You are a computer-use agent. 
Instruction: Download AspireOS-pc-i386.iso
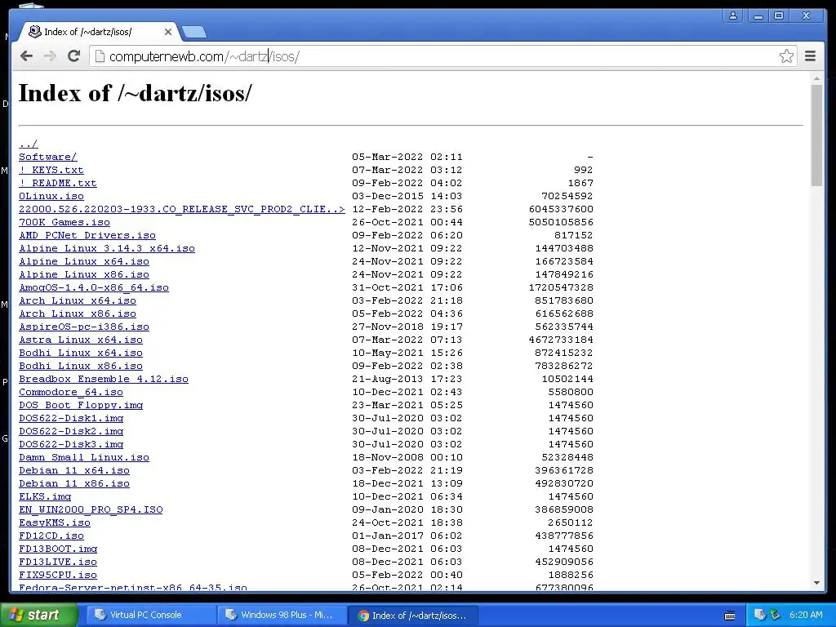tap(84, 327)
